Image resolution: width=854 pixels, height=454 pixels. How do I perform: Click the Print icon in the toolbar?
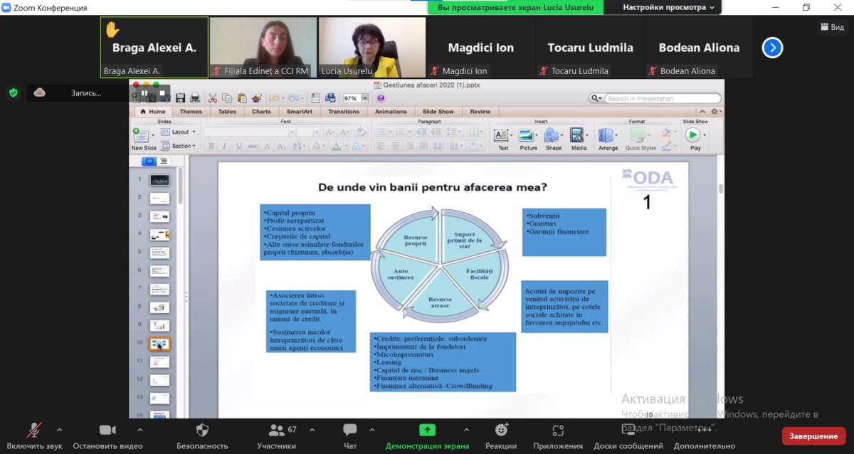(x=194, y=98)
